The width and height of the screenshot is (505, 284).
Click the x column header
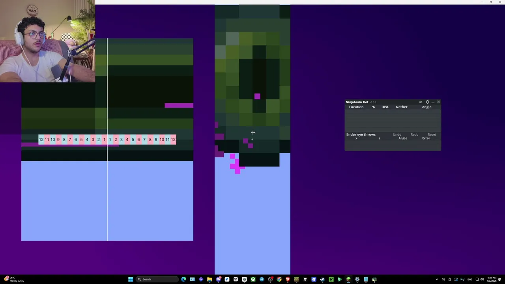coord(356,138)
